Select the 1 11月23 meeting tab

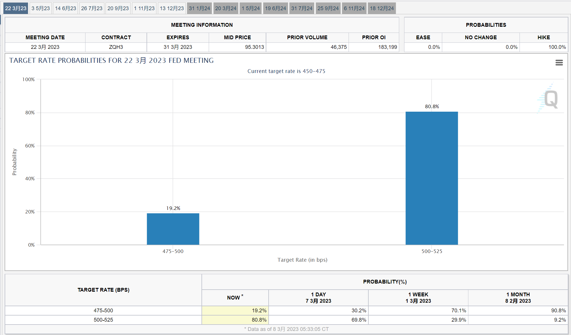144,8
